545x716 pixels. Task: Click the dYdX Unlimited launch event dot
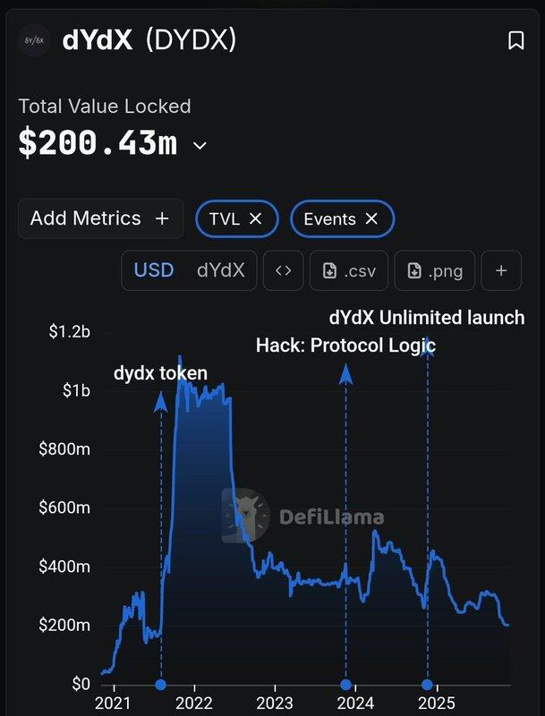pyautogui.click(x=427, y=685)
